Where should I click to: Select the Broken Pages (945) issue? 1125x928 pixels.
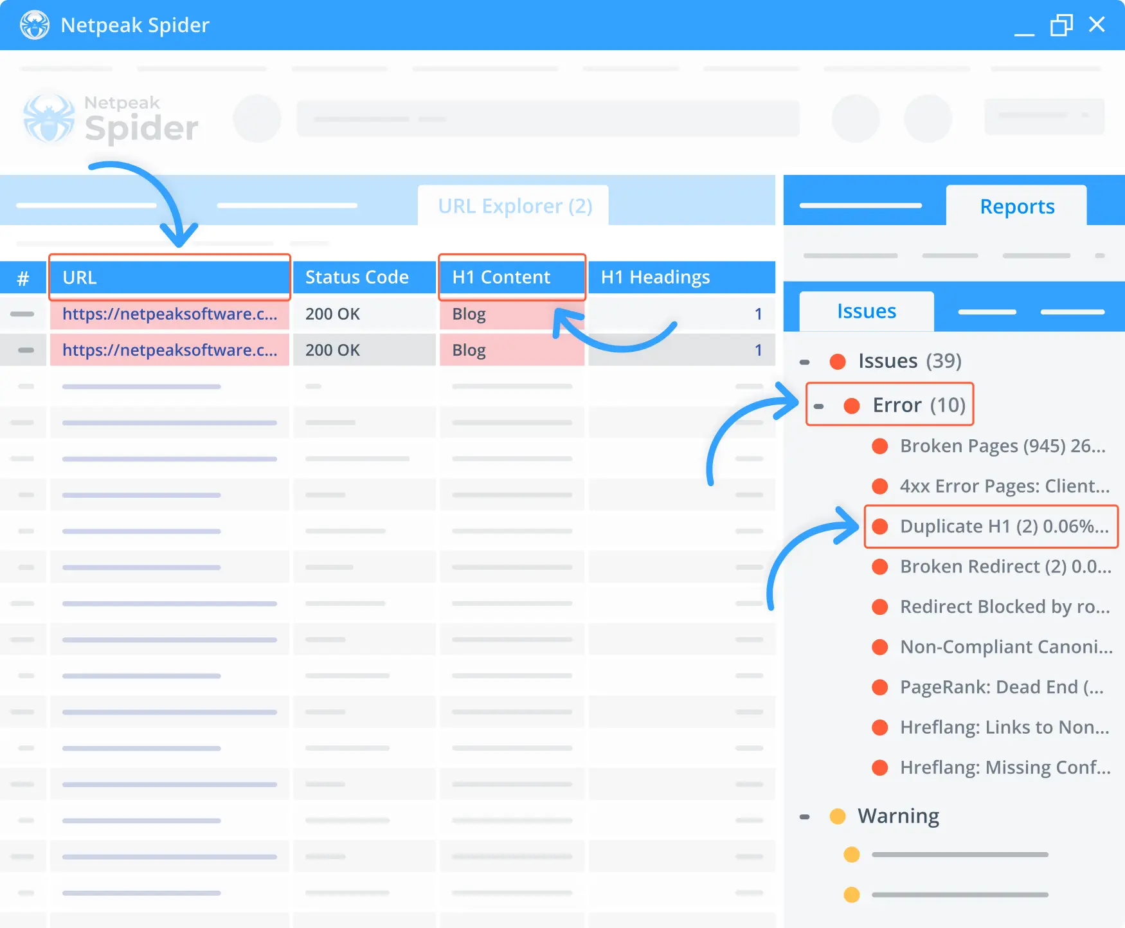[1003, 446]
